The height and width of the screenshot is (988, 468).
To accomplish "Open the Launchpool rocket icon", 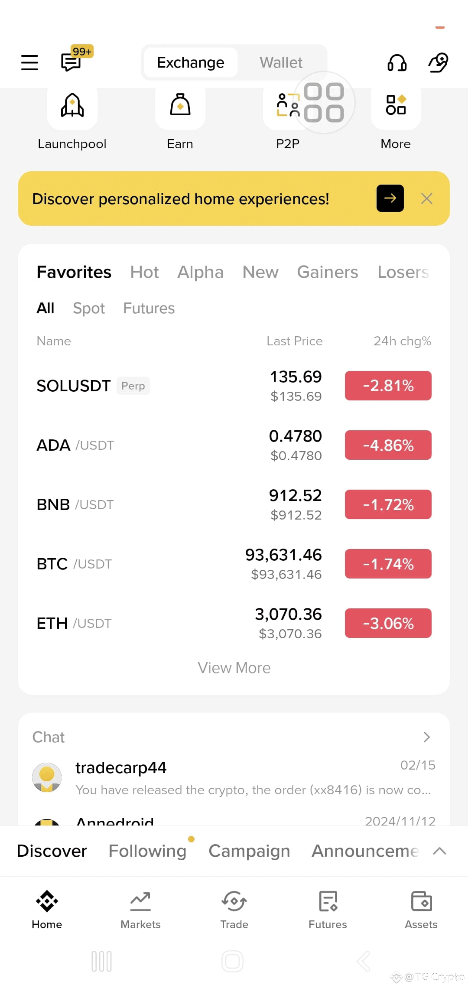I will [72, 106].
